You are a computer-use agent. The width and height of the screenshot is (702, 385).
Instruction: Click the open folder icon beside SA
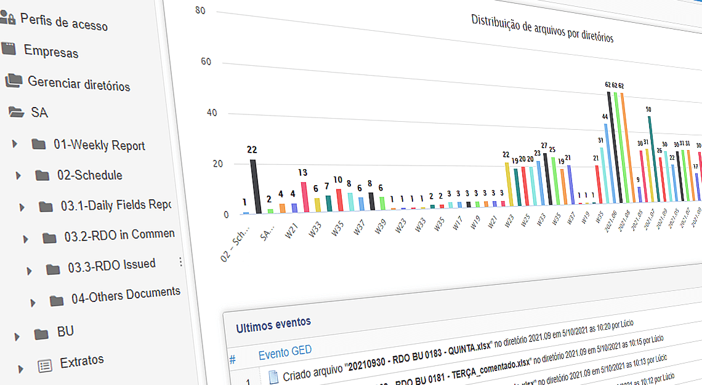[13, 113]
